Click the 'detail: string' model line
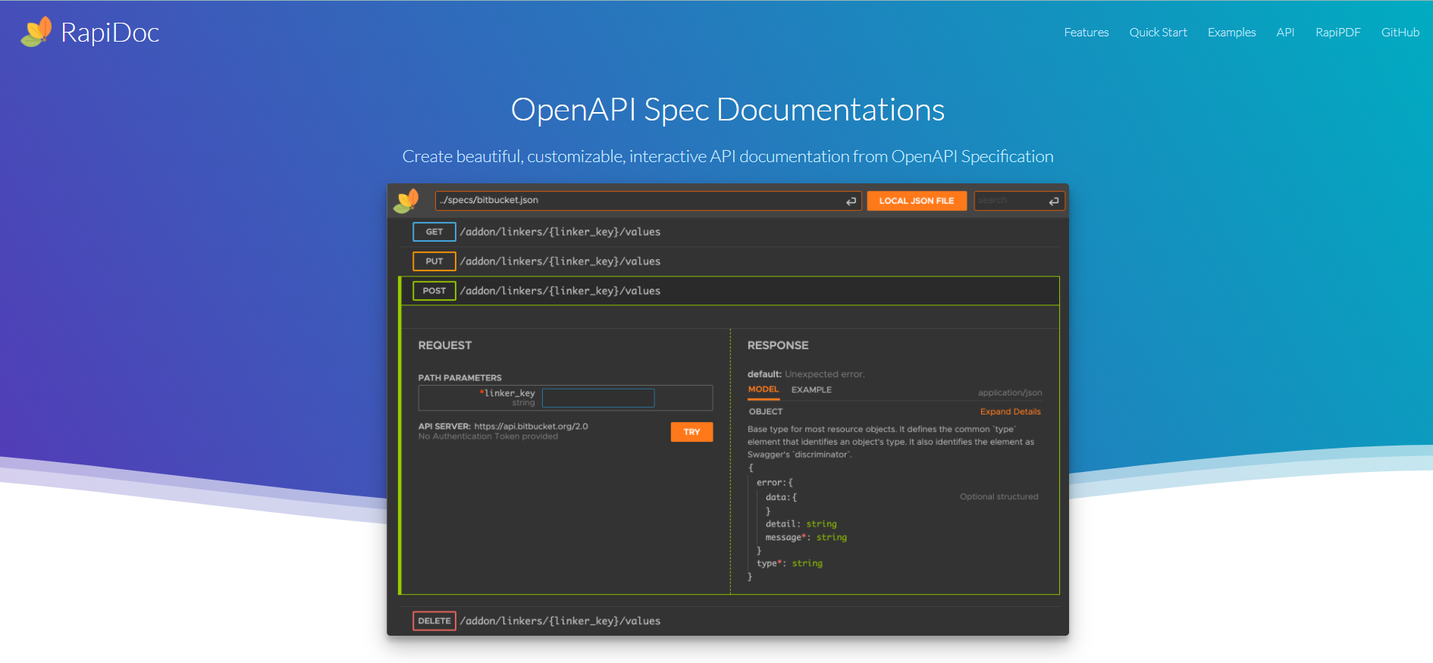Viewport: 1433px width, 663px height. [x=801, y=524]
